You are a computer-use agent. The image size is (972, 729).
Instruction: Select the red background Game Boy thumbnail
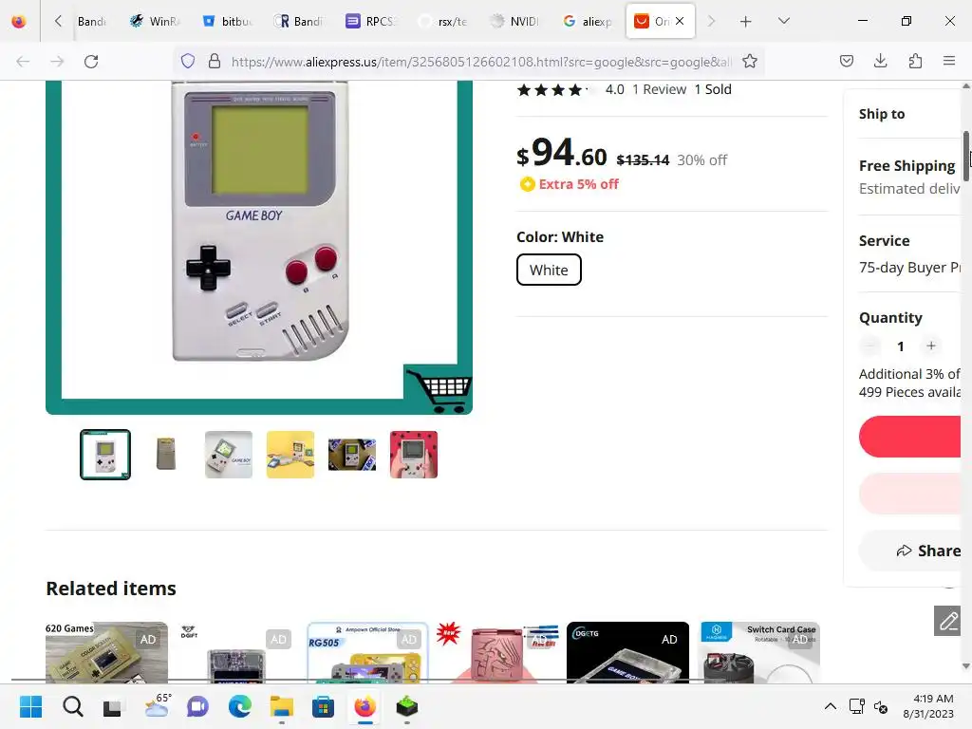click(x=414, y=455)
